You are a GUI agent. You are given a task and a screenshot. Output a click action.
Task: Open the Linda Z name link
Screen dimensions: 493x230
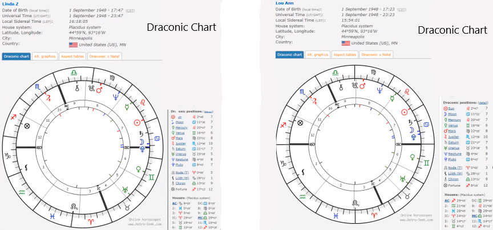pos(11,3)
